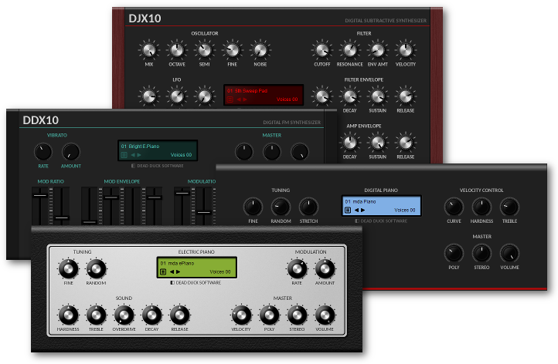Click the DJX10 filter CUTOFF knob
Image resolution: width=558 pixels, height=364 pixels.
pyautogui.click(x=322, y=50)
